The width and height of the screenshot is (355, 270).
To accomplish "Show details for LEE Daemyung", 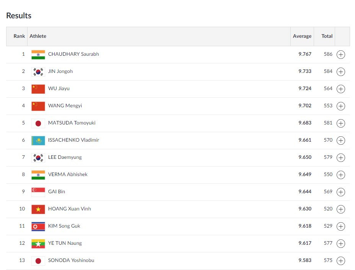I will point(340,158).
